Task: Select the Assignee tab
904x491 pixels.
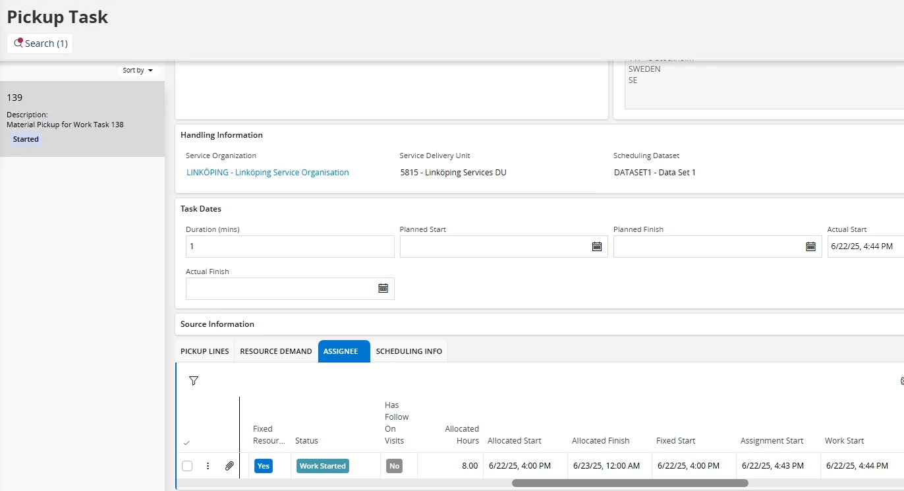Action: pos(344,351)
